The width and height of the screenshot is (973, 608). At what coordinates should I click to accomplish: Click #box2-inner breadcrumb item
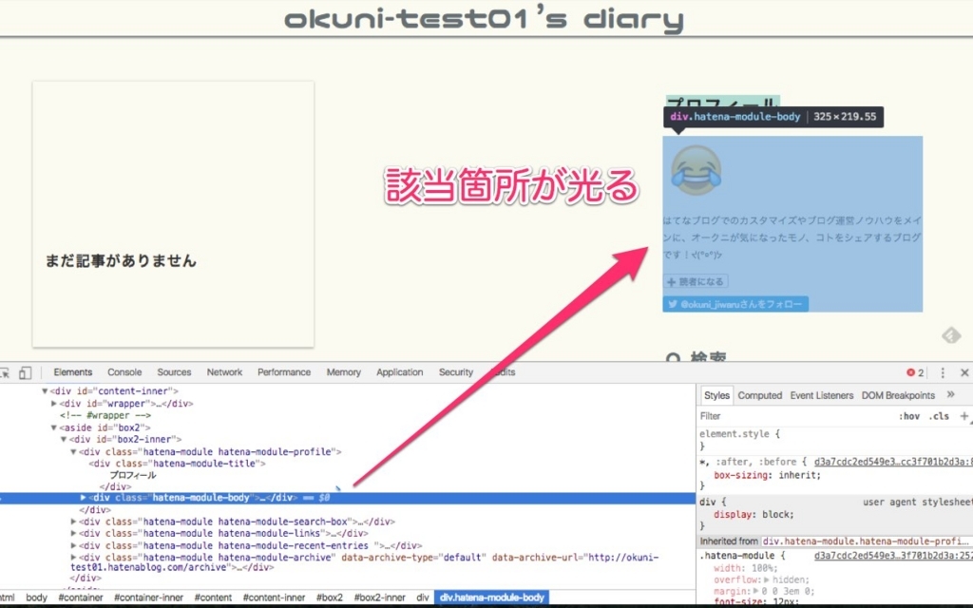[x=380, y=598]
